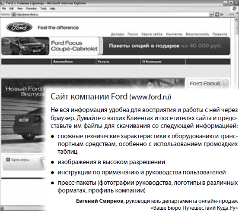
Task: Open the Поиск link
Action: coord(133,34)
